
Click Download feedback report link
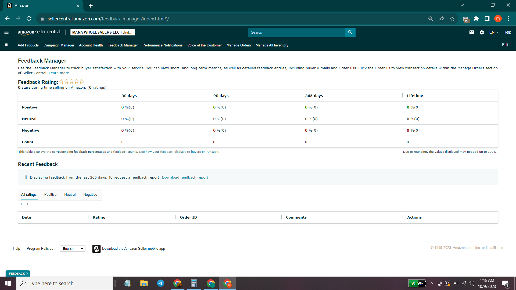(x=185, y=177)
